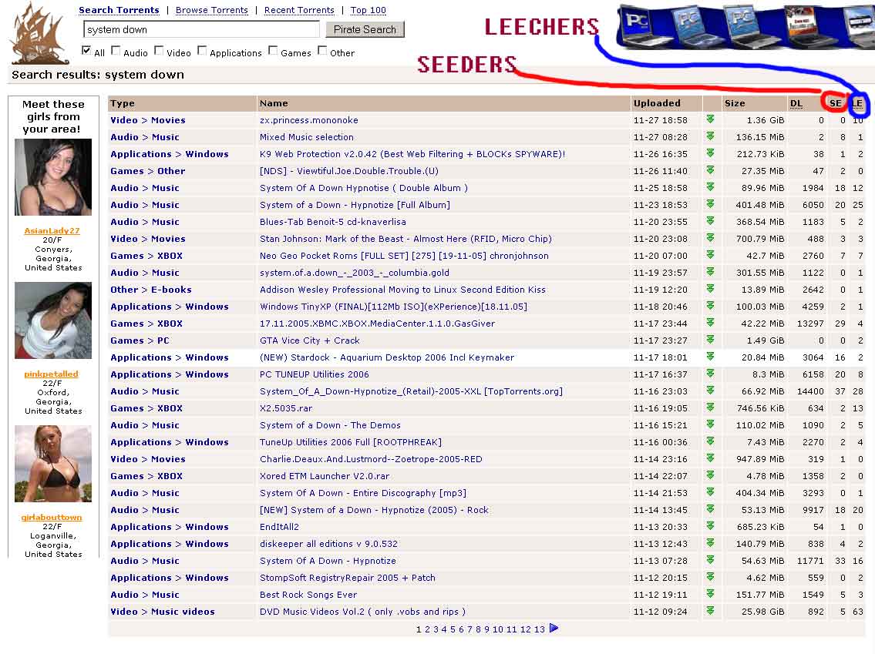Download arrow for Addison Wesley Linux ebook
Image resolution: width=875 pixels, height=654 pixels.
[x=710, y=288]
